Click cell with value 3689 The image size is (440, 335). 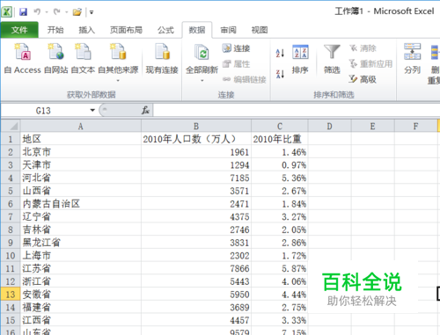(x=196, y=307)
